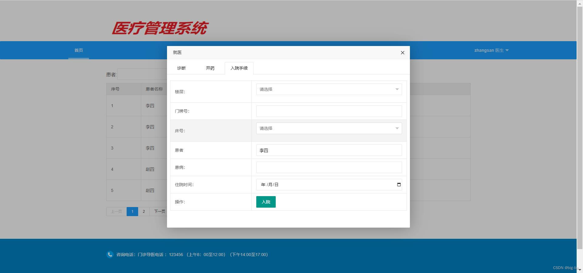The width and height of the screenshot is (583, 273).
Task: Click the 患者 search field behind dialog
Action: (142, 74)
